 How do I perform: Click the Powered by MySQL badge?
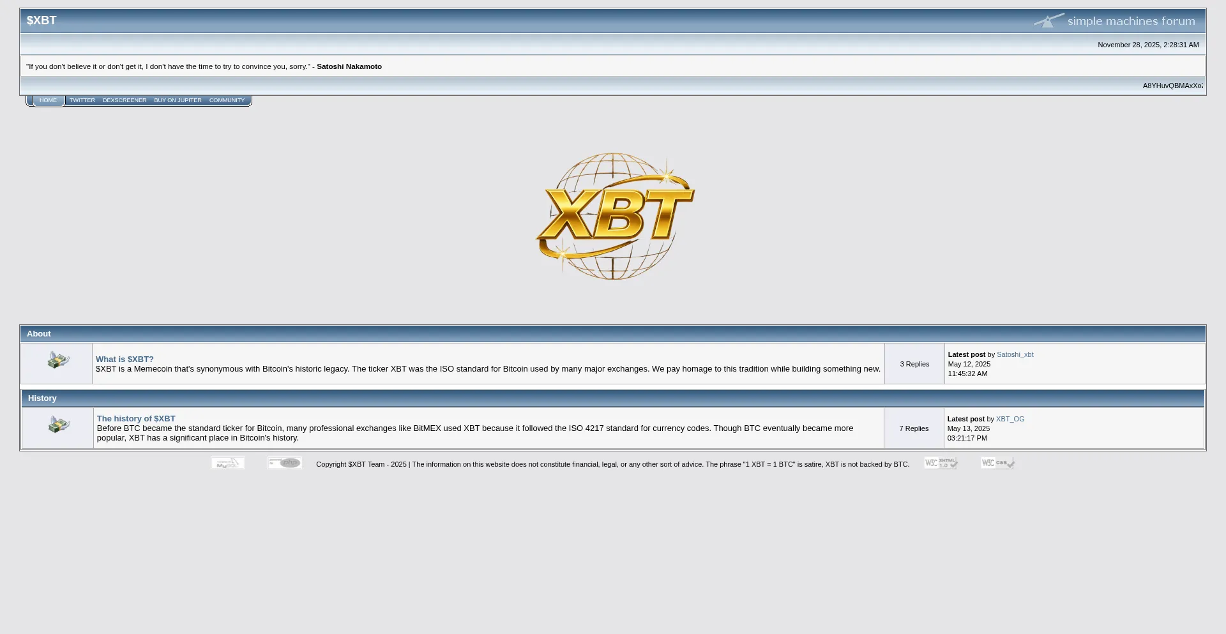[228, 464]
